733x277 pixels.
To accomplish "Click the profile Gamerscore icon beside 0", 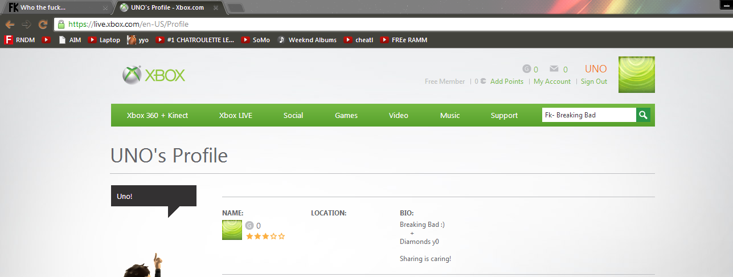I will click(249, 226).
